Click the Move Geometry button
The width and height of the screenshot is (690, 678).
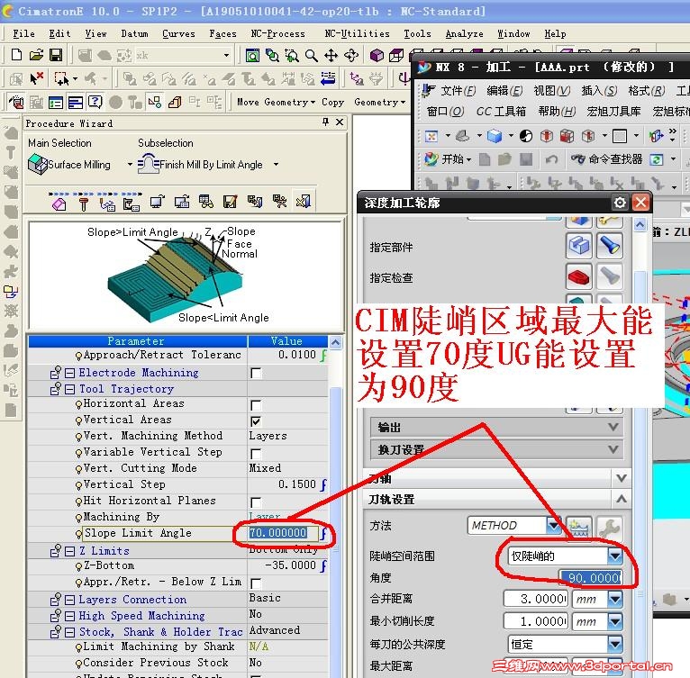coord(276,102)
